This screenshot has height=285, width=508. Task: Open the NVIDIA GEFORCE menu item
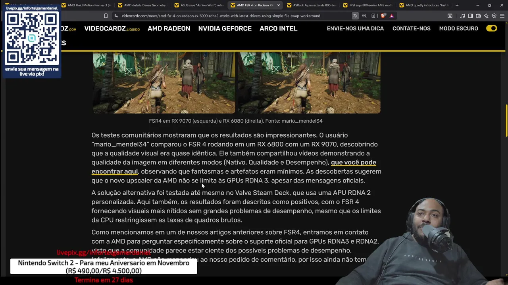coord(225,28)
